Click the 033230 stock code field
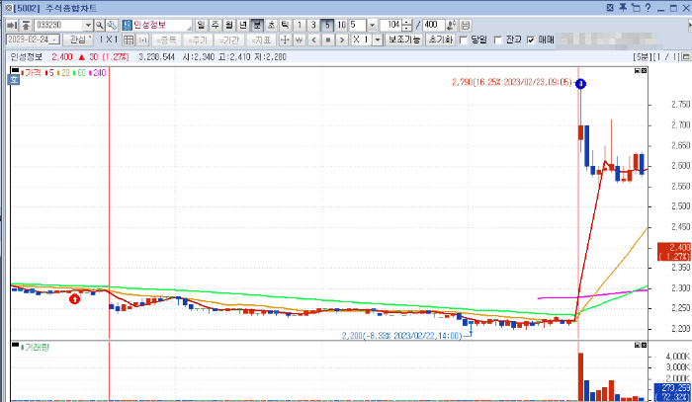Image resolution: width=692 pixels, height=402 pixels. pos(58,25)
